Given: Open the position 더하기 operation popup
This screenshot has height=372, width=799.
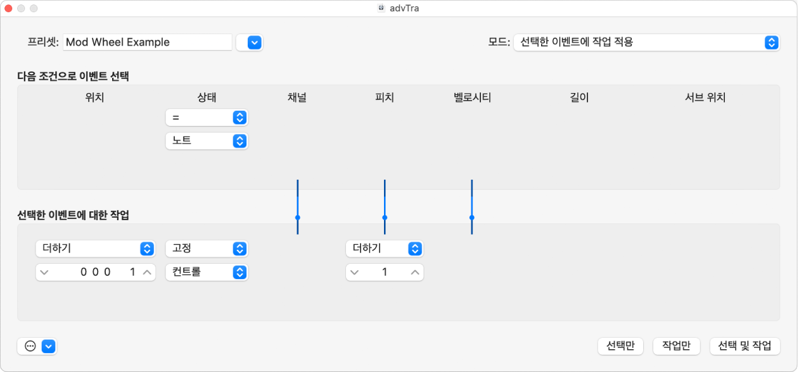Looking at the screenshot, I should click(95, 249).
